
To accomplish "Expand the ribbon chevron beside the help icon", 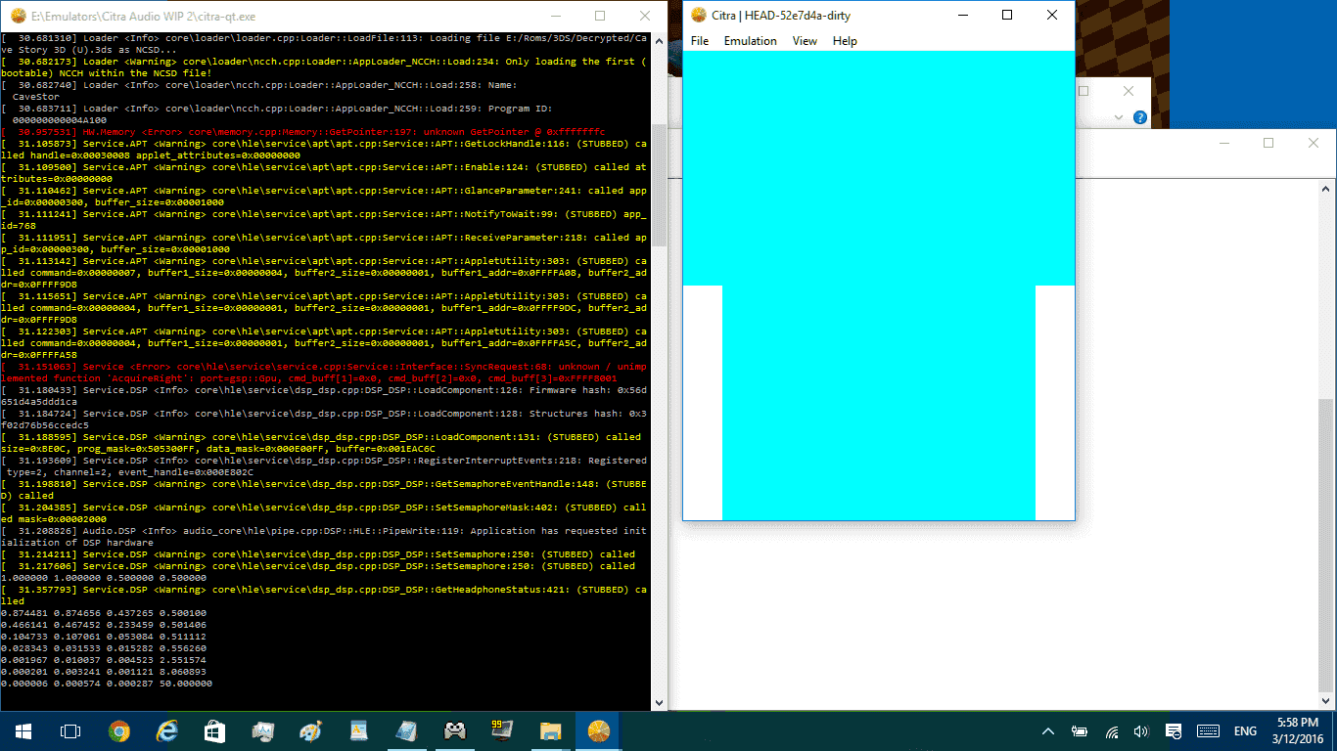I will pyautogui.click(x=1119, y=117).
